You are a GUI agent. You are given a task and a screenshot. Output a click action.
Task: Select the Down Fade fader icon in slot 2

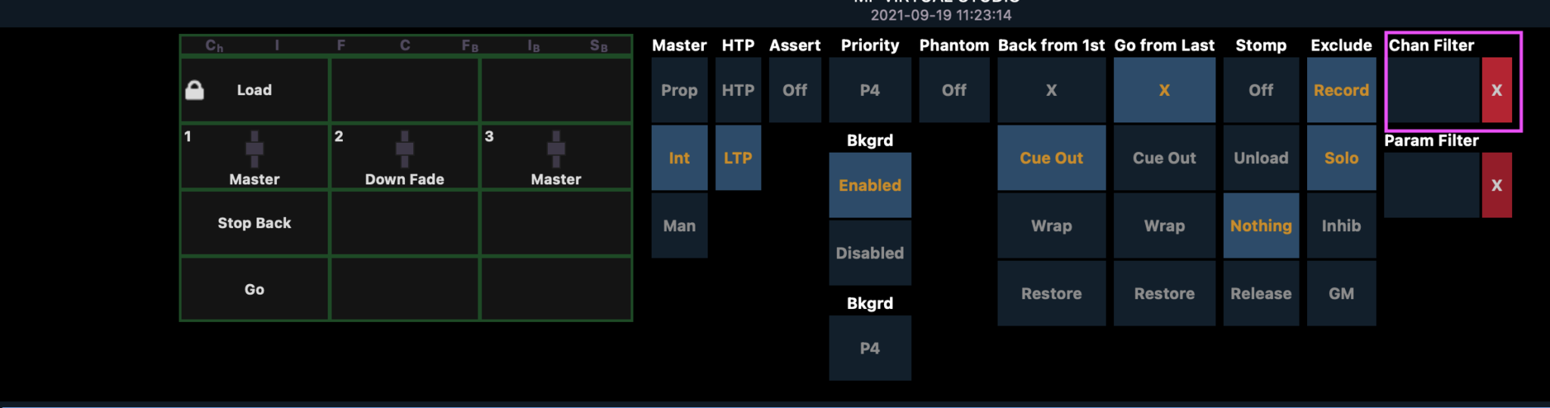[405, 149]
